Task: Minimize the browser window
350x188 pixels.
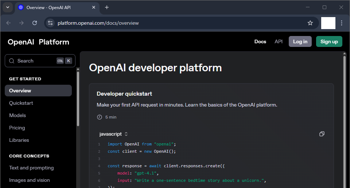Action: click(308, 7)
